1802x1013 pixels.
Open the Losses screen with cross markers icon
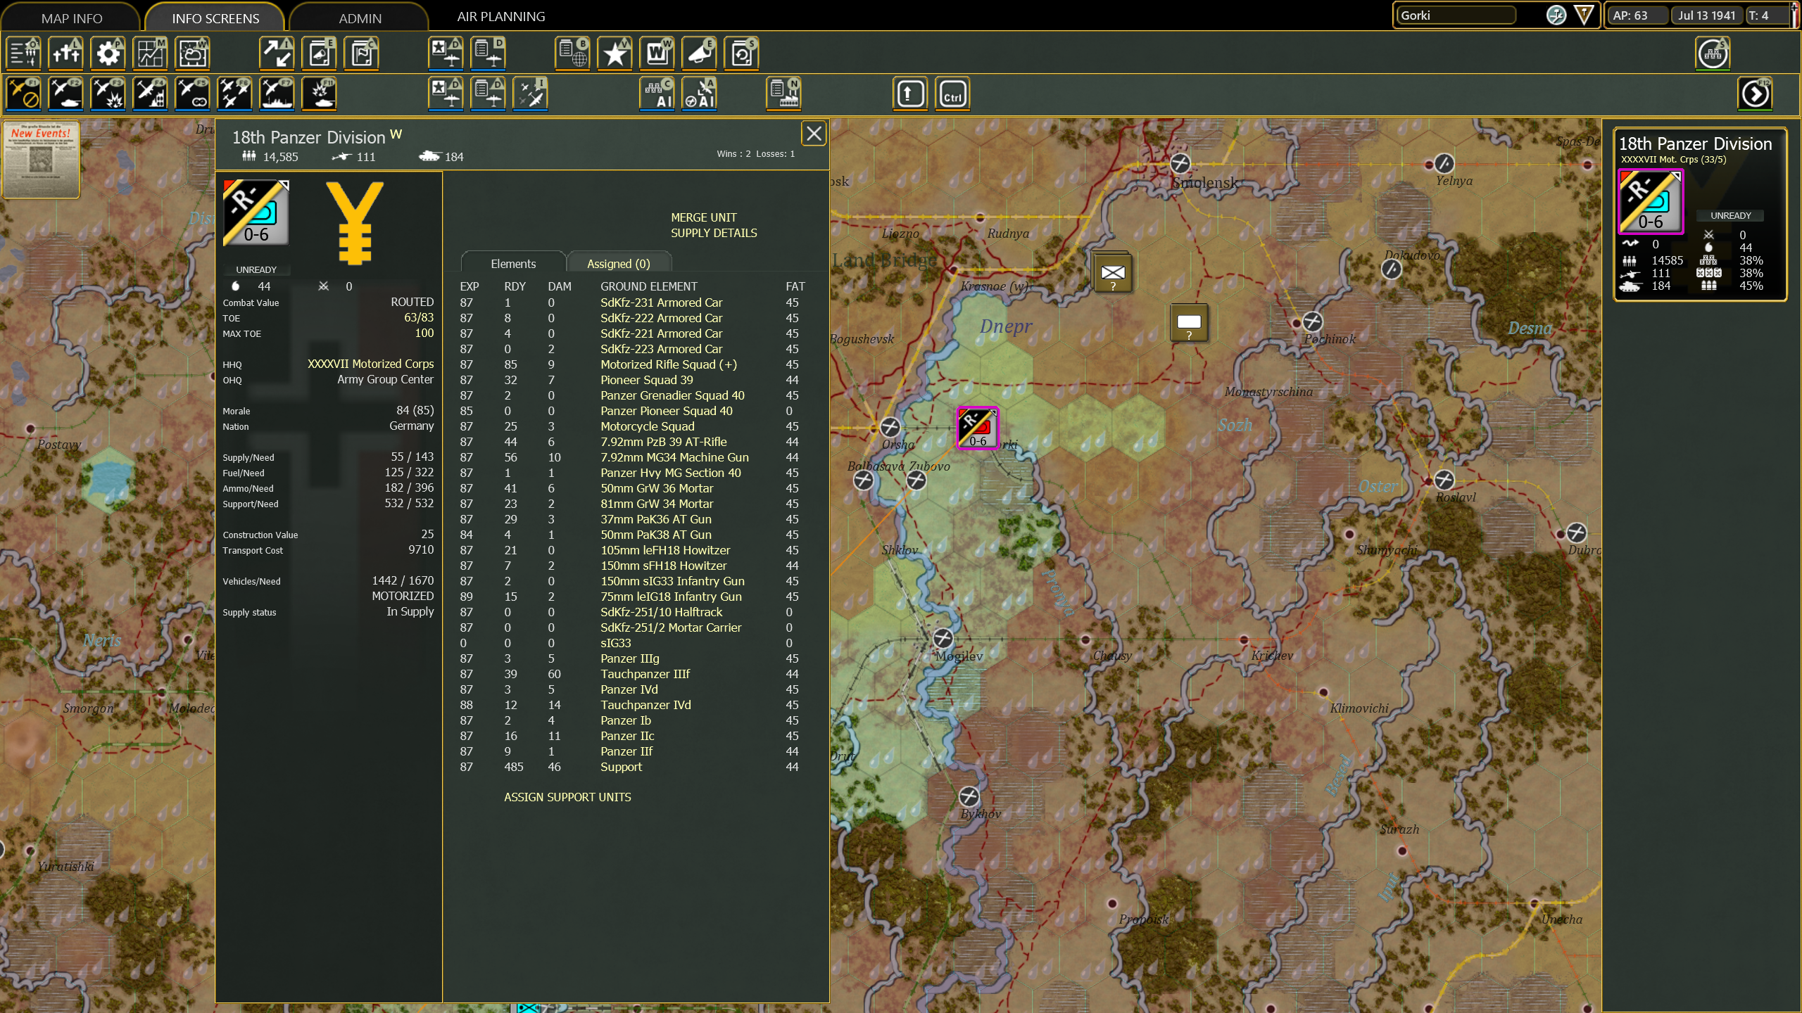[x=66, y=53]
